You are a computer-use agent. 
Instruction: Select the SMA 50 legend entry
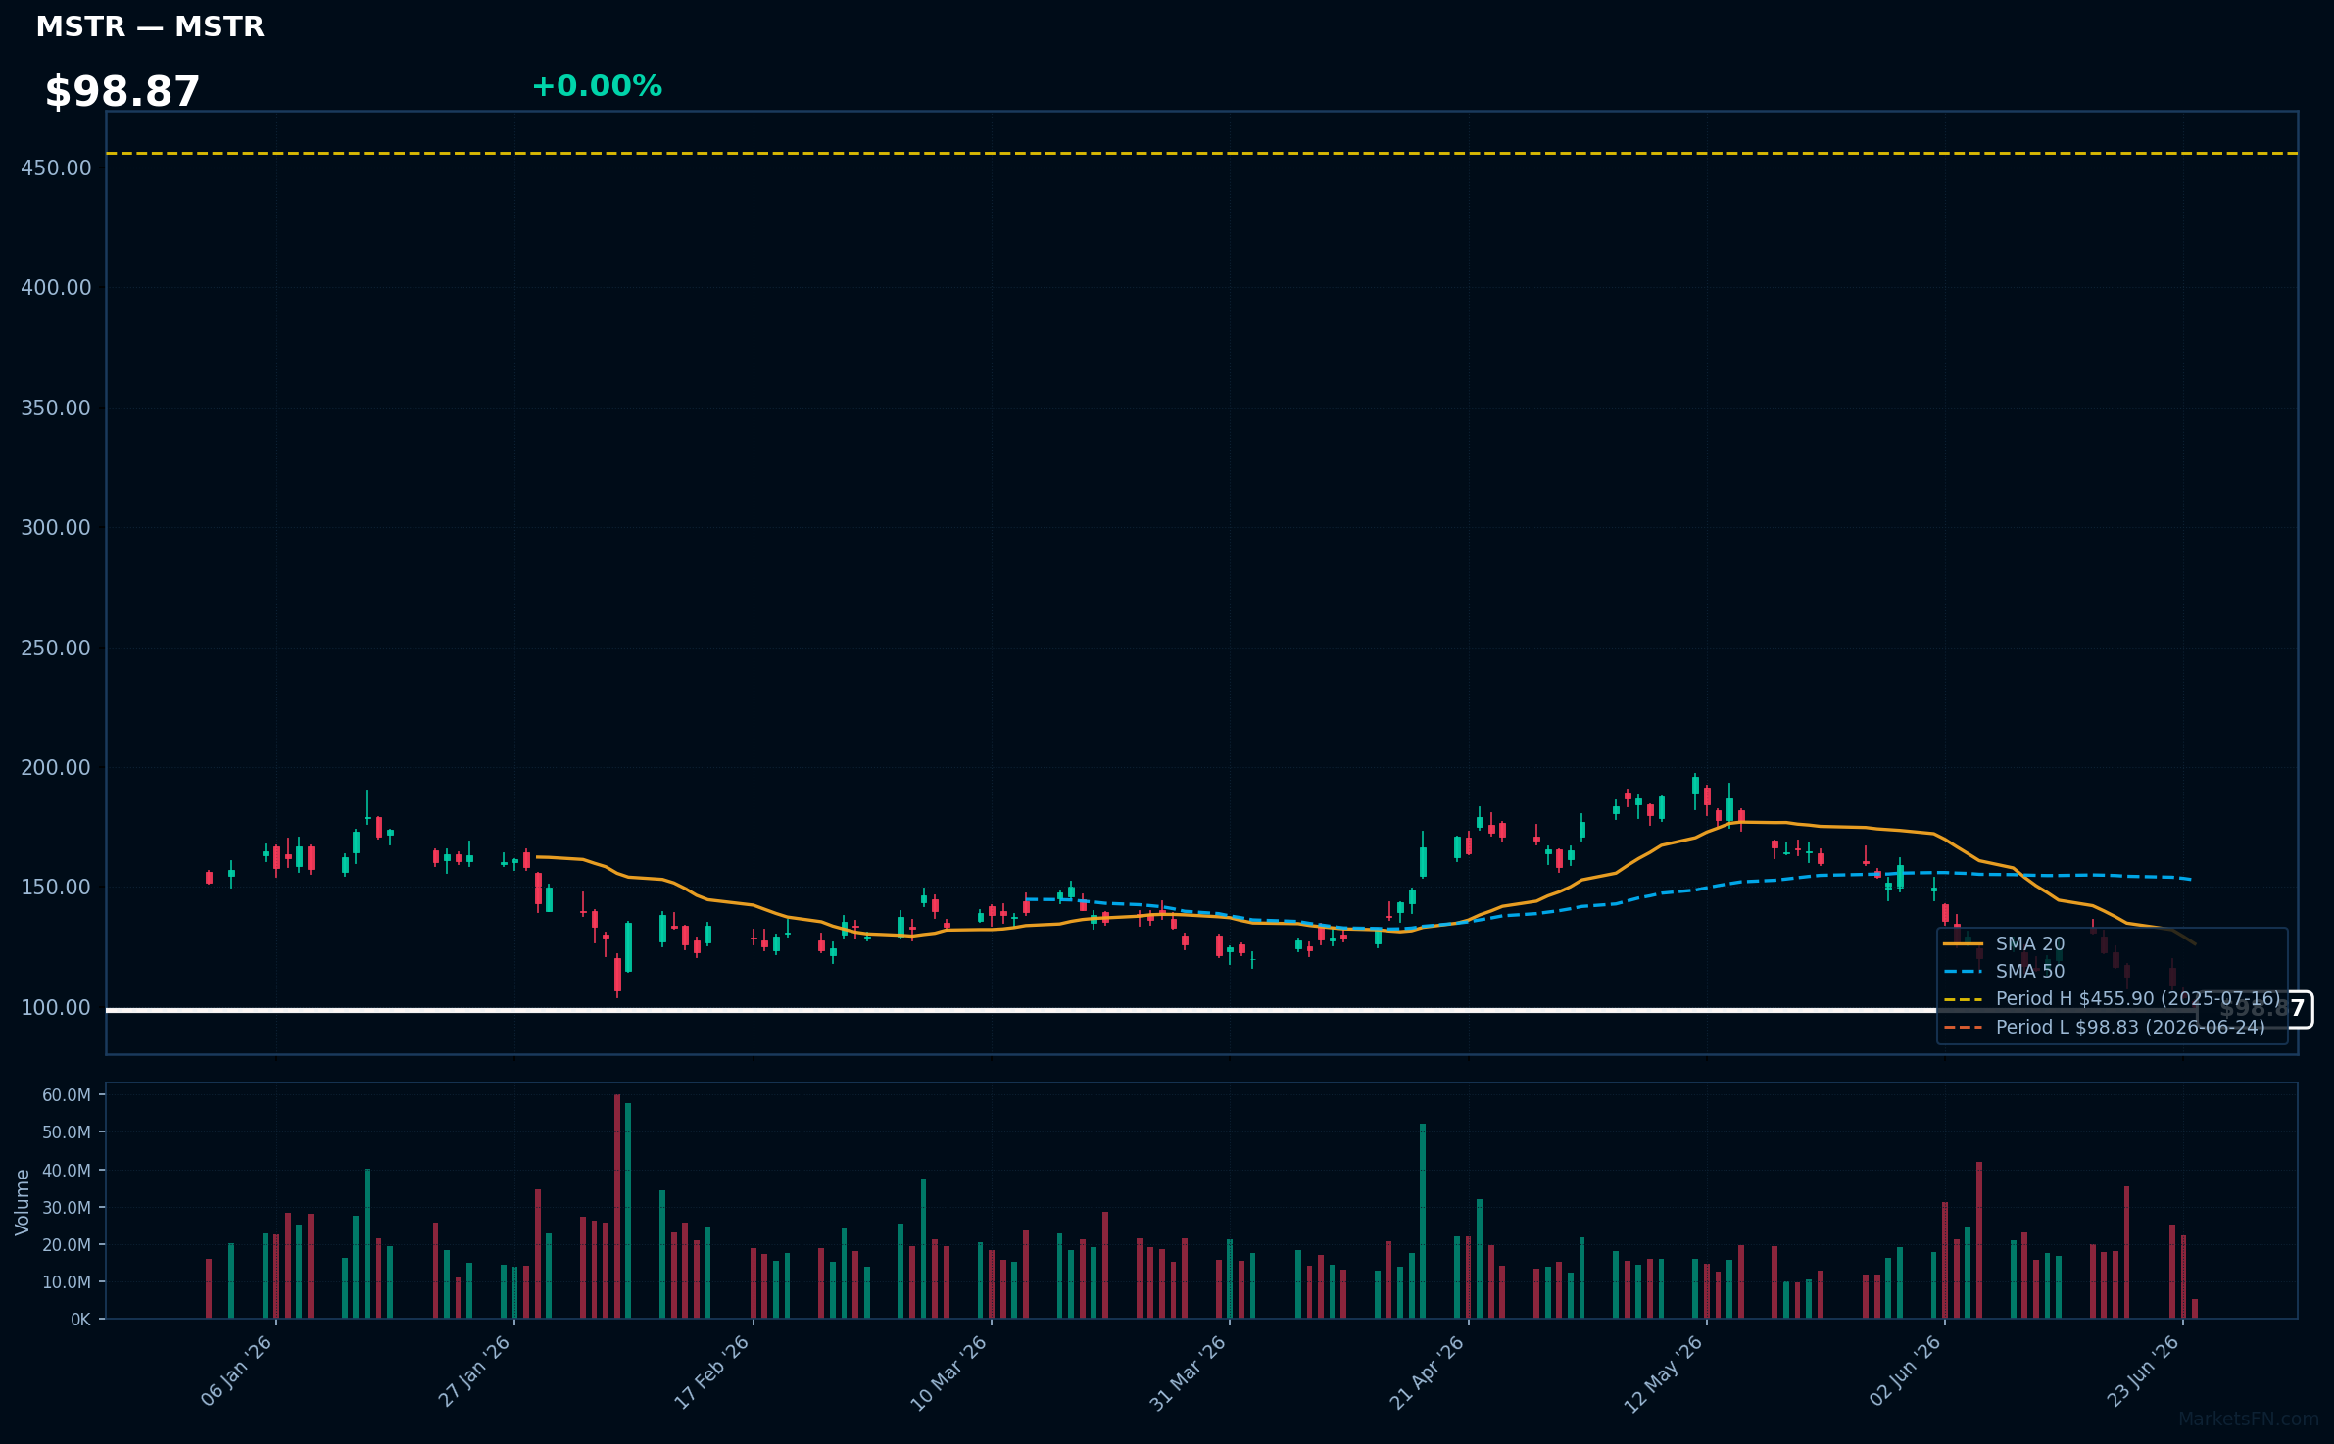coord(2004,972)
